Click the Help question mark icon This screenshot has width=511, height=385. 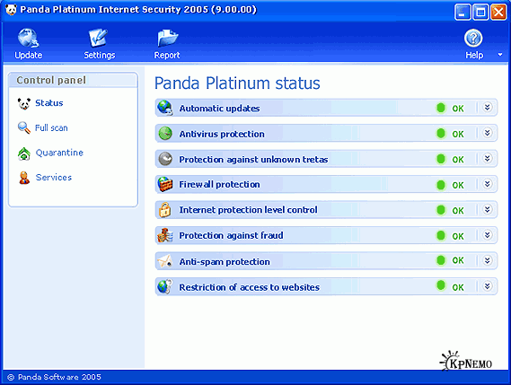pyautogui.click(x=473, y=38)
